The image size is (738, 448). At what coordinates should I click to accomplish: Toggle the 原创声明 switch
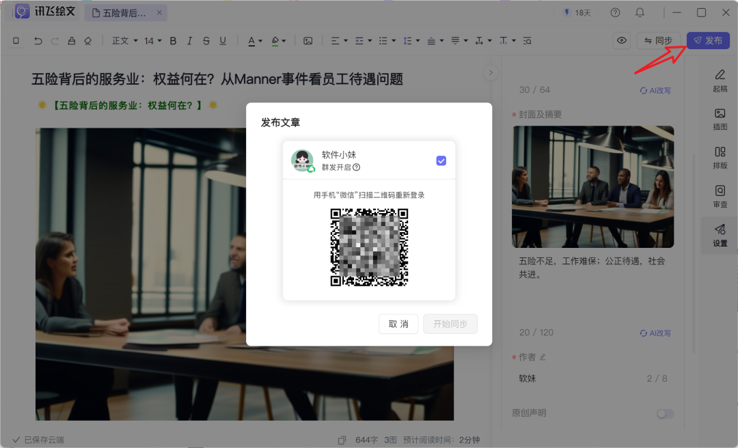665,413
